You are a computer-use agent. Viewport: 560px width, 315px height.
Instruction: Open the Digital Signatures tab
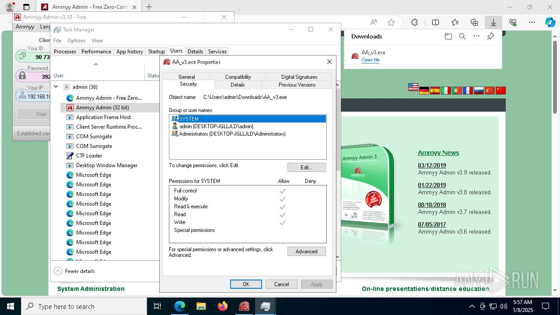[x=299, y=77]
